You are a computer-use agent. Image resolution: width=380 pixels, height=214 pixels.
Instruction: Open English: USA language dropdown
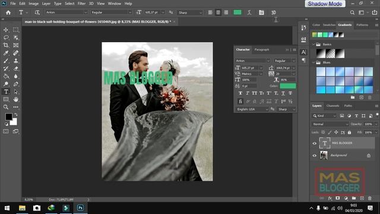252,109
